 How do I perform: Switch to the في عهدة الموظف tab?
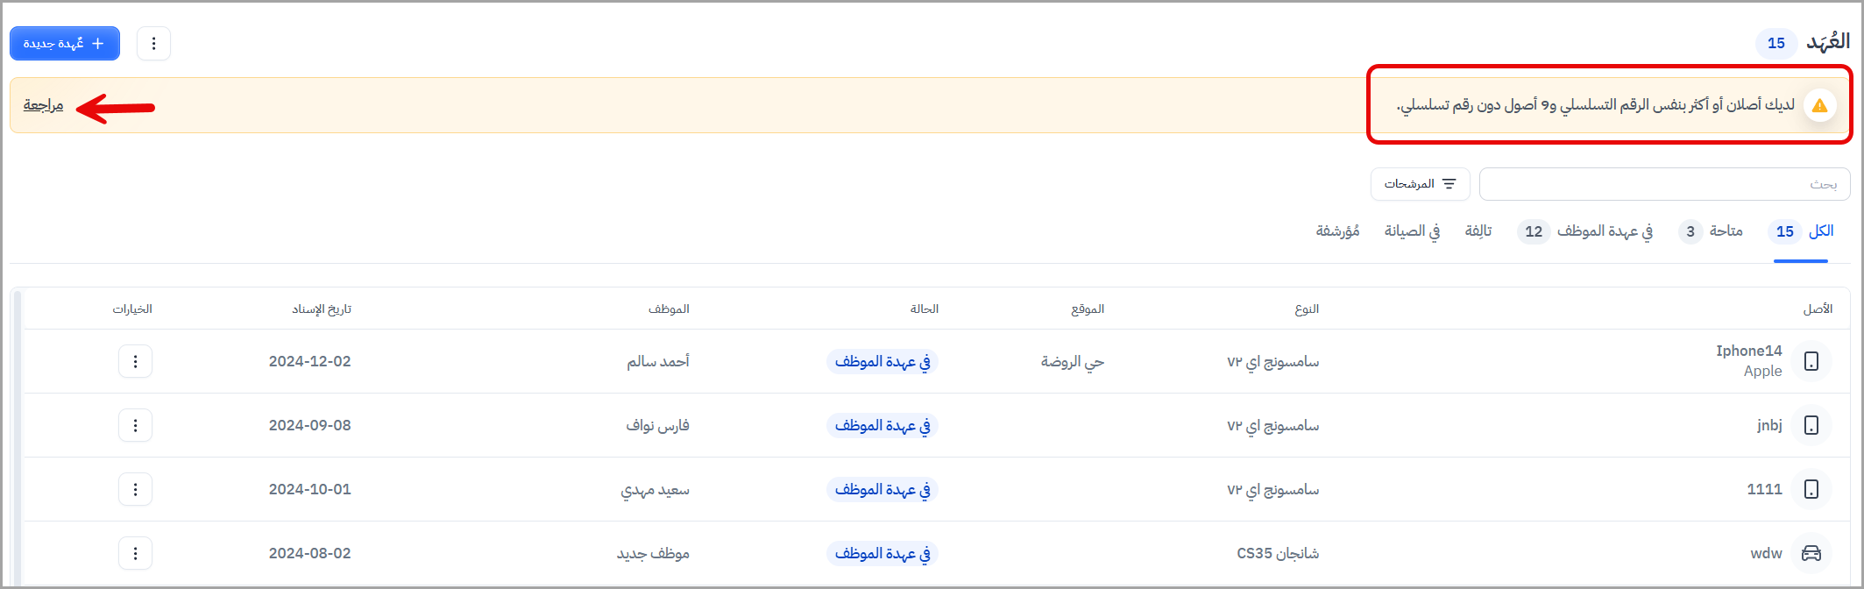[x=1604, y=231]
